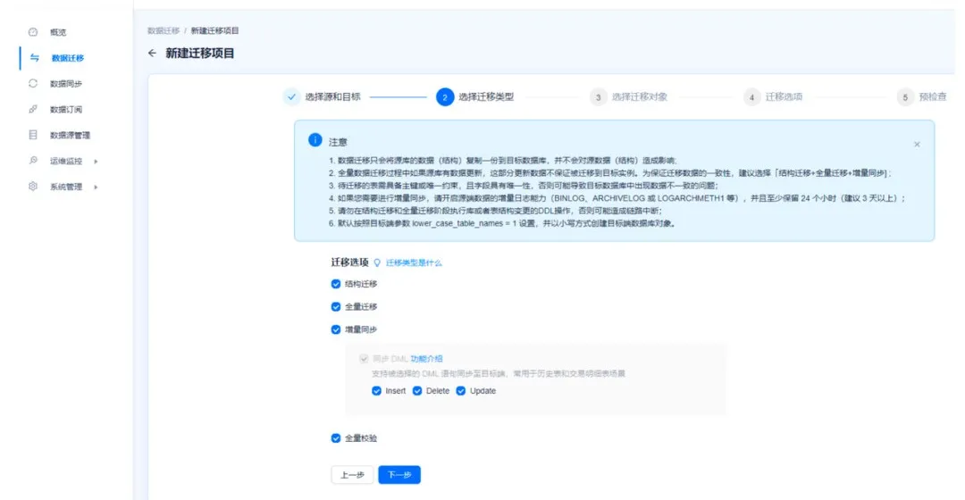Image resolution: width=965 pixels, height=500 pixels.
Task: Click the 数据同步 sync icon
Action: pyautogui.click(x=33, y=83)
